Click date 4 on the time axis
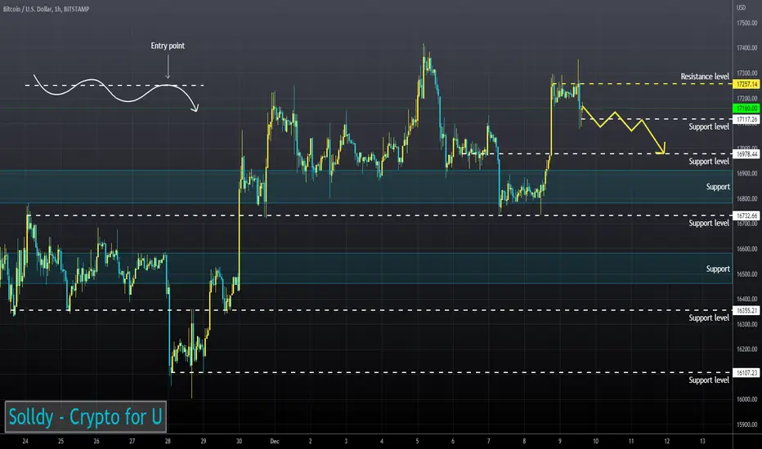 click(382, 441)
